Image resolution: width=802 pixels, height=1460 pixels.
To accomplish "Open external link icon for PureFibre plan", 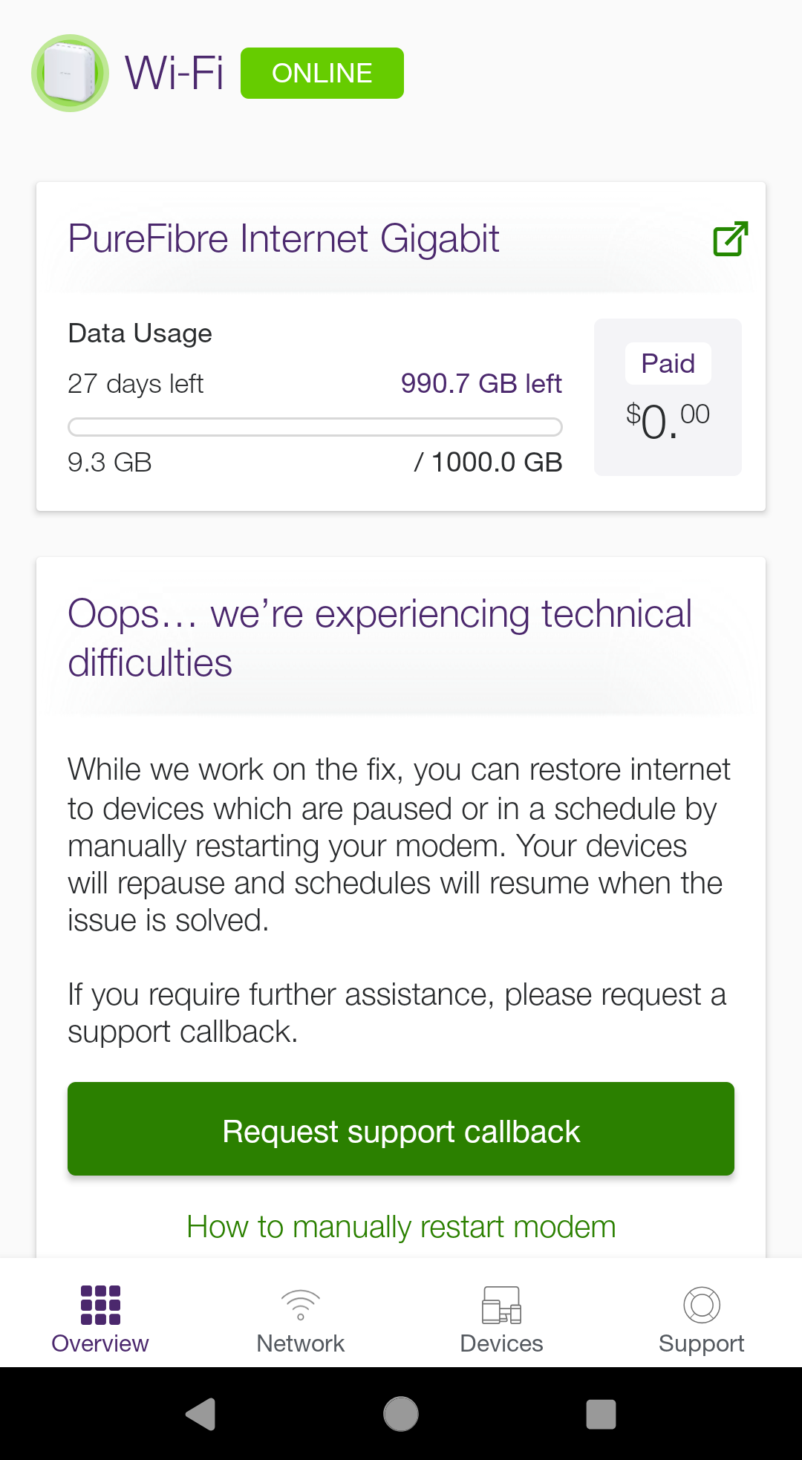I will 730,239.
